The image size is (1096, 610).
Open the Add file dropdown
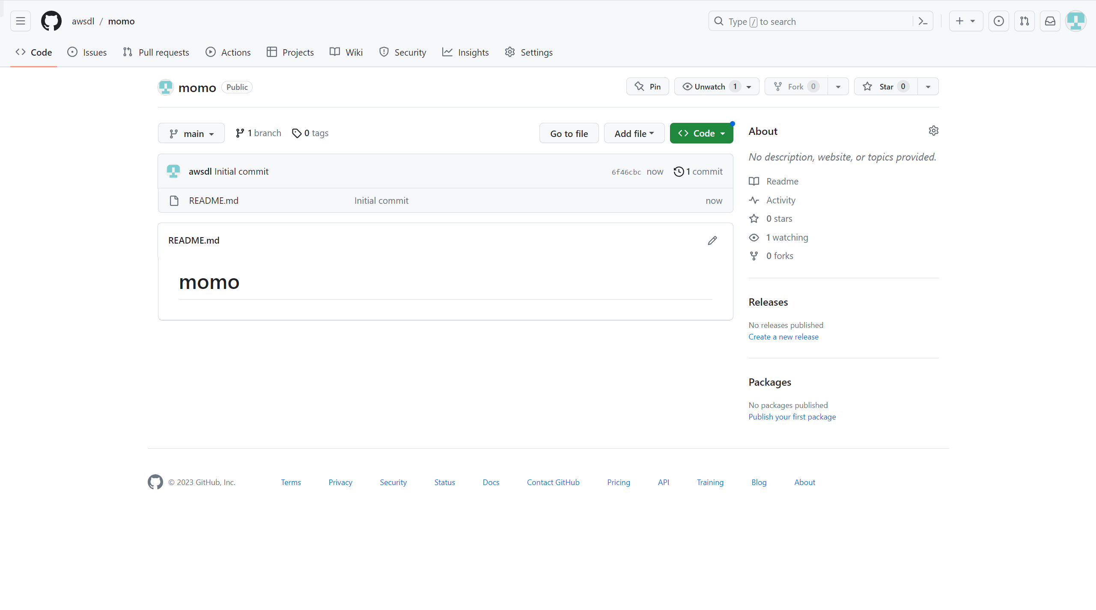[x=634, y=134]
